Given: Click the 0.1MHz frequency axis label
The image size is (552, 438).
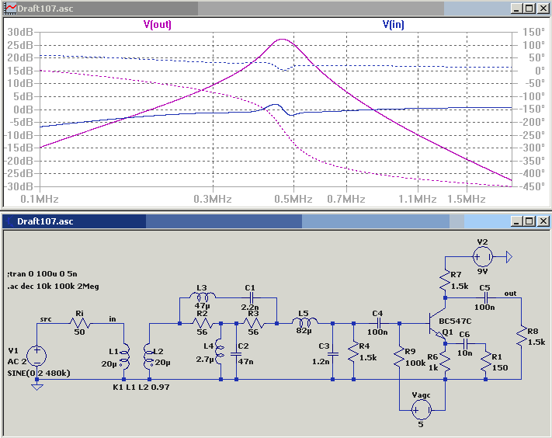Looking at the screenshot, I should point(40,200).
